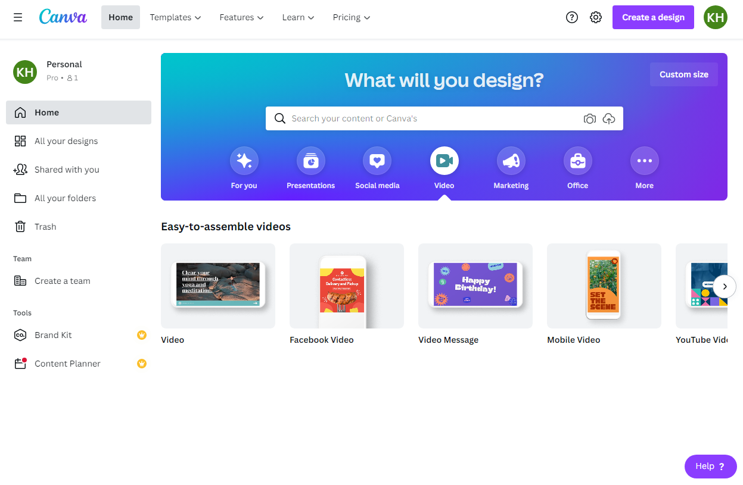743x485 pixels.
Task: Click the Pro member count text
Action: pyautogui.click(x=62, y=78)
